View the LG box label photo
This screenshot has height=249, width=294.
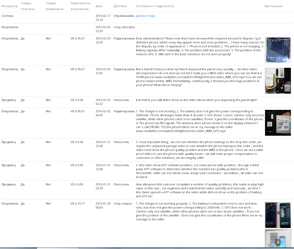278,123
